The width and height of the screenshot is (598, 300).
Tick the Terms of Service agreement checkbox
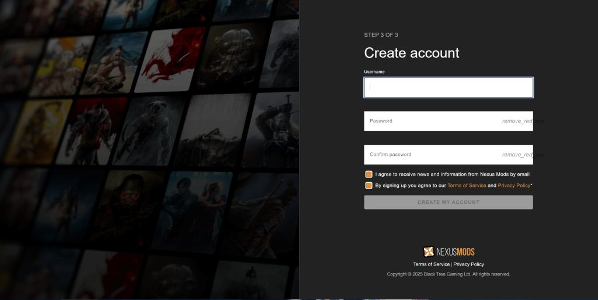point(369,186)
